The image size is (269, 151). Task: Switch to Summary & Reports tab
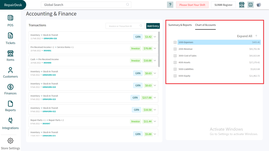coord(180,25)
